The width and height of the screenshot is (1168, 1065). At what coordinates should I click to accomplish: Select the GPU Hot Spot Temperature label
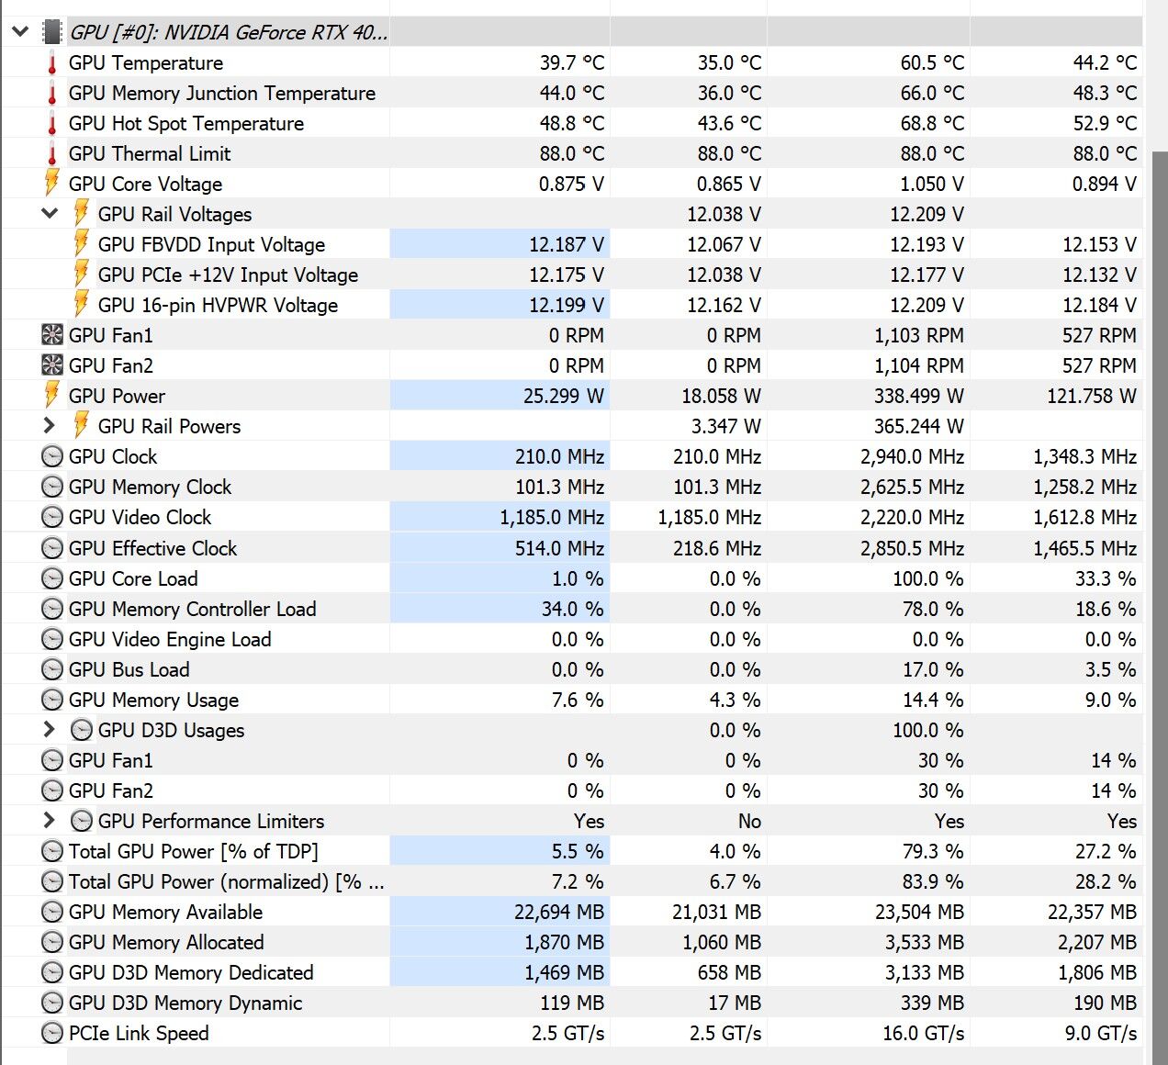(x=186, y=123)
